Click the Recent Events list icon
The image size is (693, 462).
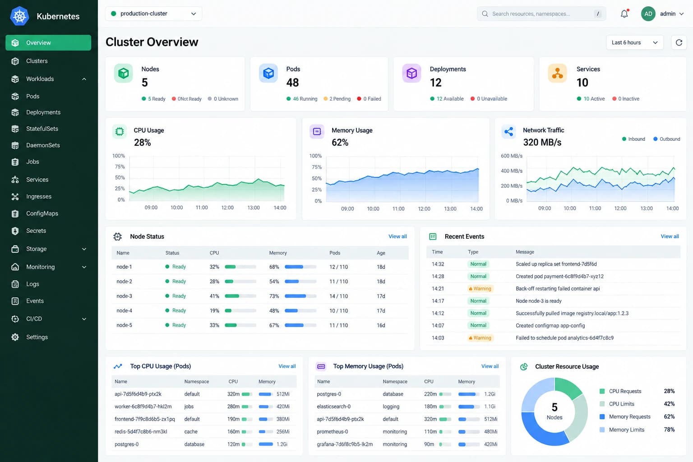[x=433, y=236]
